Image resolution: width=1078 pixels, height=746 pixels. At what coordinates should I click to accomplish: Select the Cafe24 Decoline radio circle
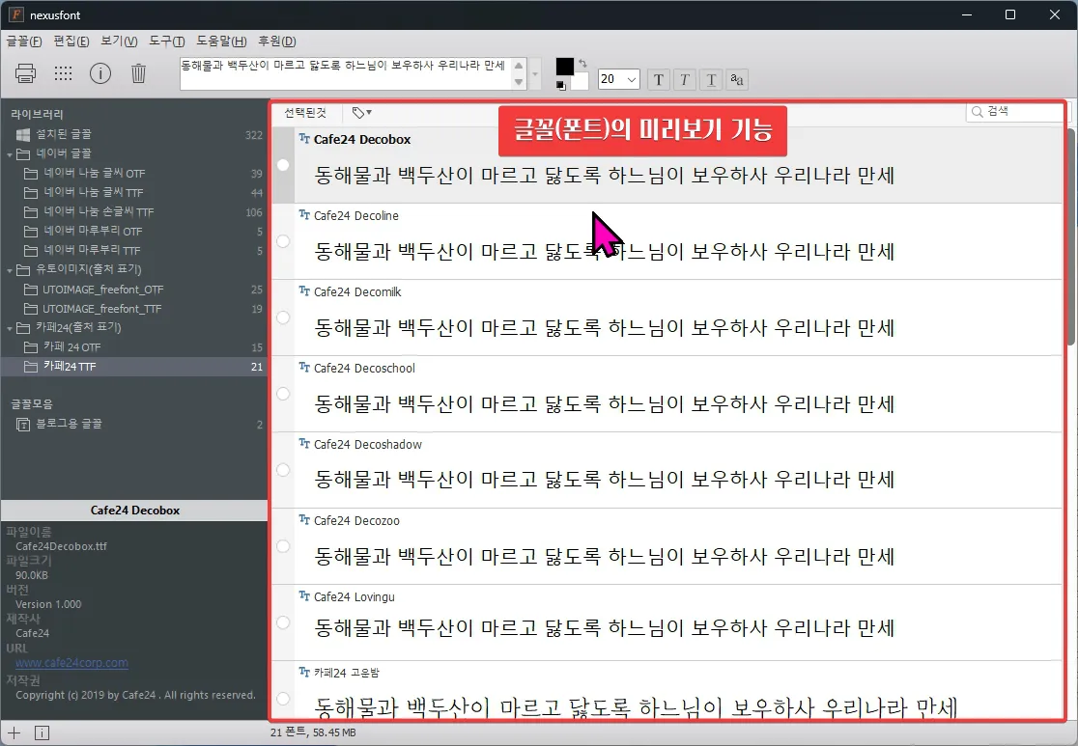(283, 241)
